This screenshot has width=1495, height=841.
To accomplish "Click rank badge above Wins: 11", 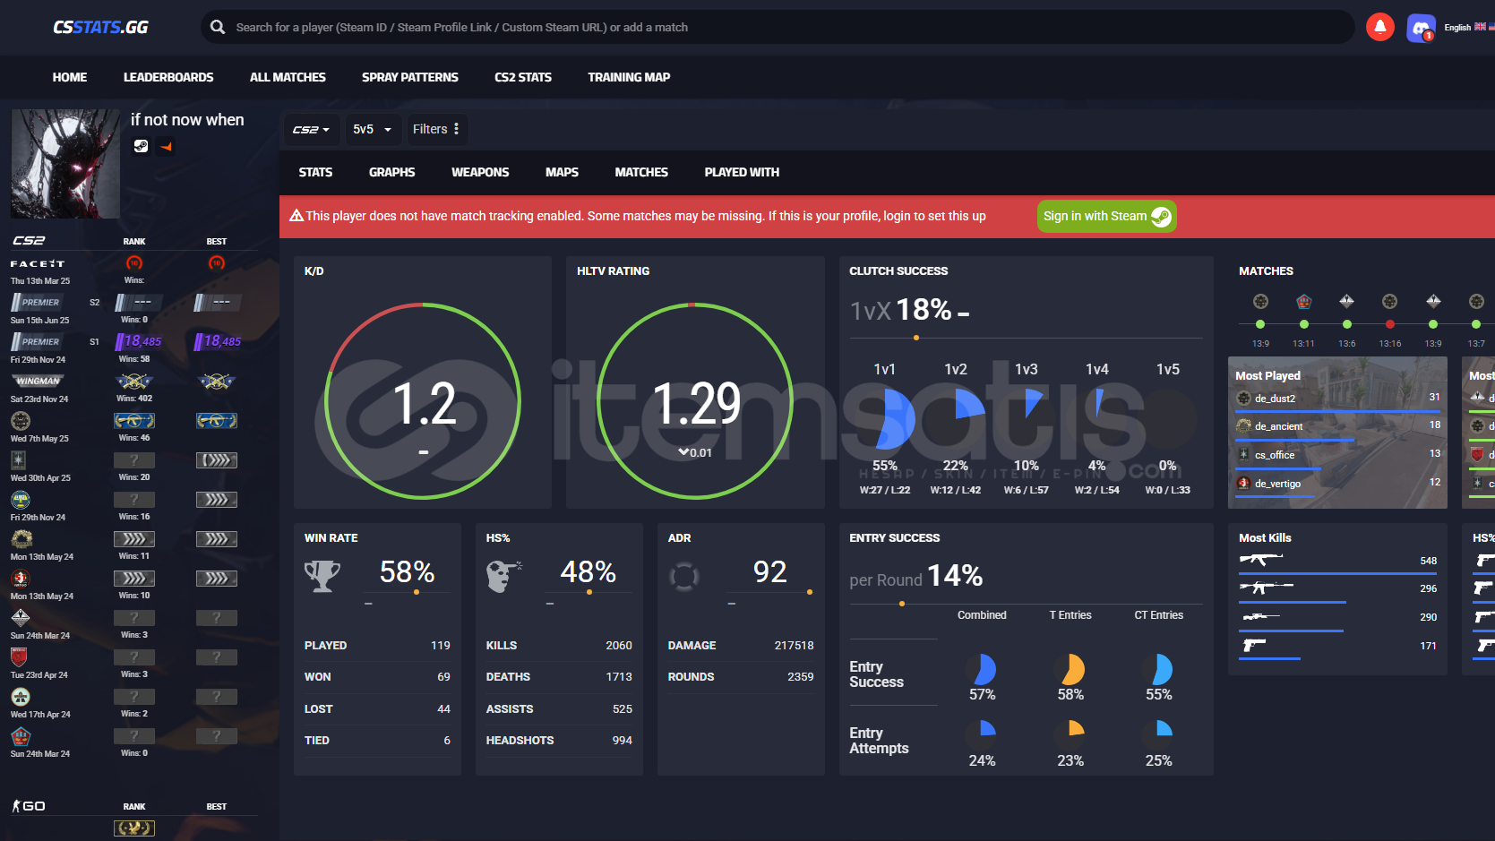I will coord(134,538).
